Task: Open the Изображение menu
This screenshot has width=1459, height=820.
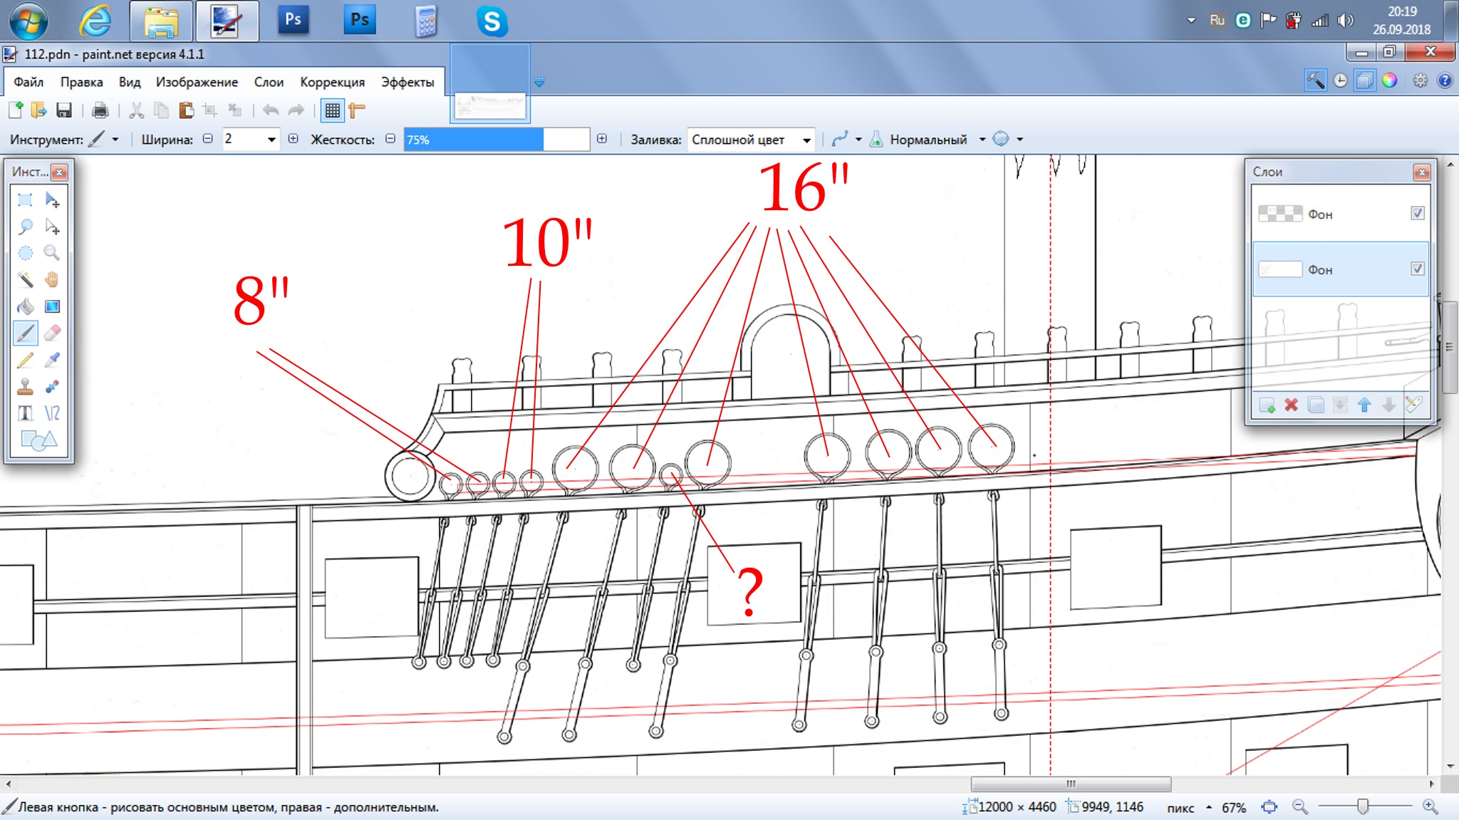Action: [197, 82]
